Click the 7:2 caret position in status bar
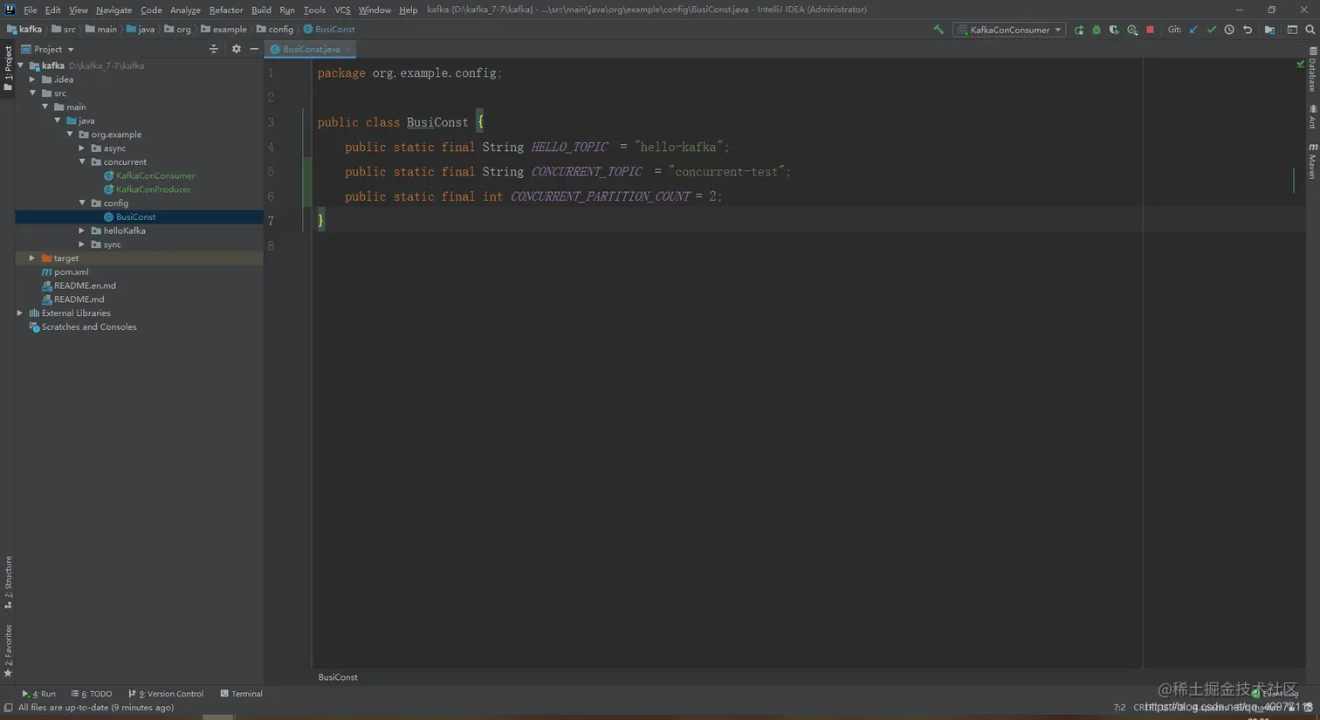Viewport: 1320px width, 720px height. [x=1119, y=708]
